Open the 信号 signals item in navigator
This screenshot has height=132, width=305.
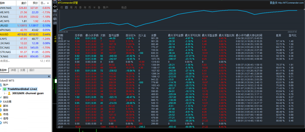6,118
